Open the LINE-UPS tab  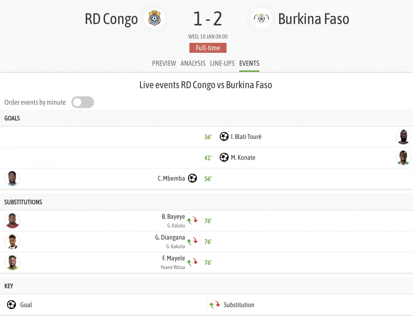[222, 63]
